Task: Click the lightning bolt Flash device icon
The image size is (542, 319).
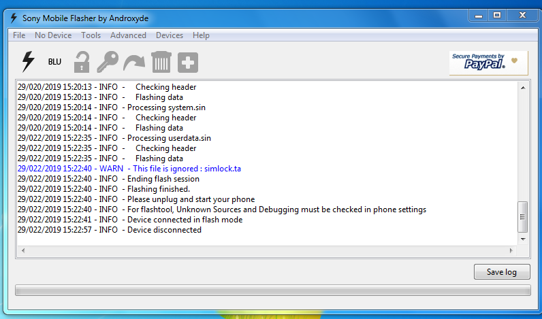Action: tap(29, 62)
